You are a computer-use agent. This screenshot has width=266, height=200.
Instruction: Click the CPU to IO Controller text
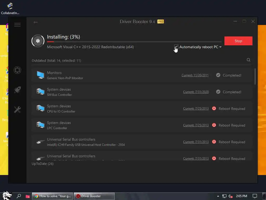click(61, 111)
